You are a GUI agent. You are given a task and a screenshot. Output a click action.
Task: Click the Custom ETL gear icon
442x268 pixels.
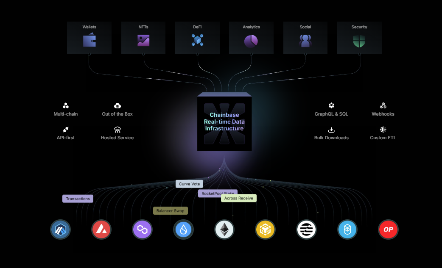point(383,130)
